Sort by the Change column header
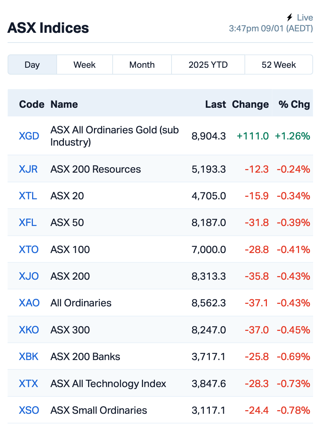The width and height of the screenshot is (325, 426). (x=250, y=104)
